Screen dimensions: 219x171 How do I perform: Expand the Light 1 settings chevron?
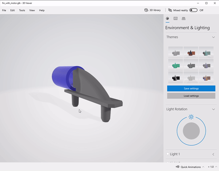(214, 154)
